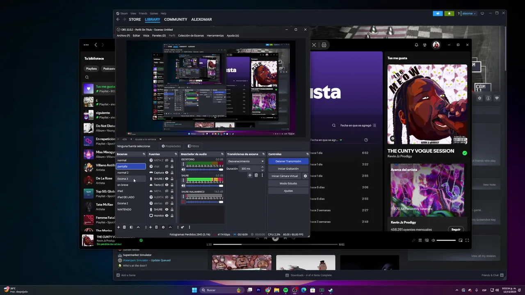Follow Kevin Jz Prodigy with Seguir
This screenshot has width=525, height=295.
tap(456, 229)
